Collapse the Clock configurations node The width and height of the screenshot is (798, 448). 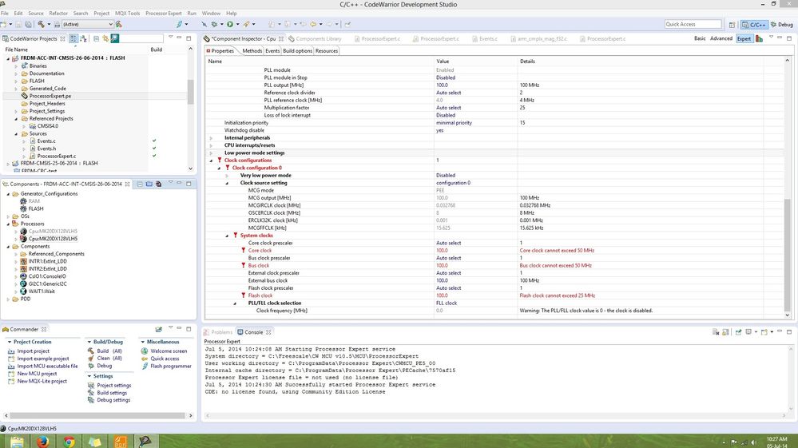pyautogui.click(x=212, y=161)
